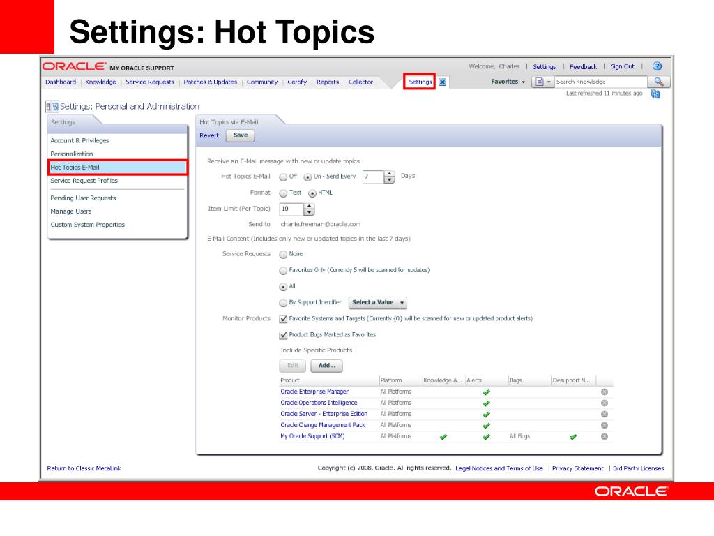
Task: Click the Oracle My Oracle Support logo
Action: [108, 66]
